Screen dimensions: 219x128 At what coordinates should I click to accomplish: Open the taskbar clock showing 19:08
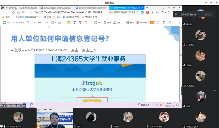coord(169,105)
